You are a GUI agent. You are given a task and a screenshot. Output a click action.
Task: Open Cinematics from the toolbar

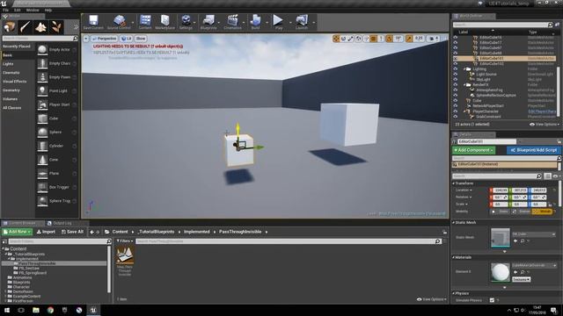point(232,22)
